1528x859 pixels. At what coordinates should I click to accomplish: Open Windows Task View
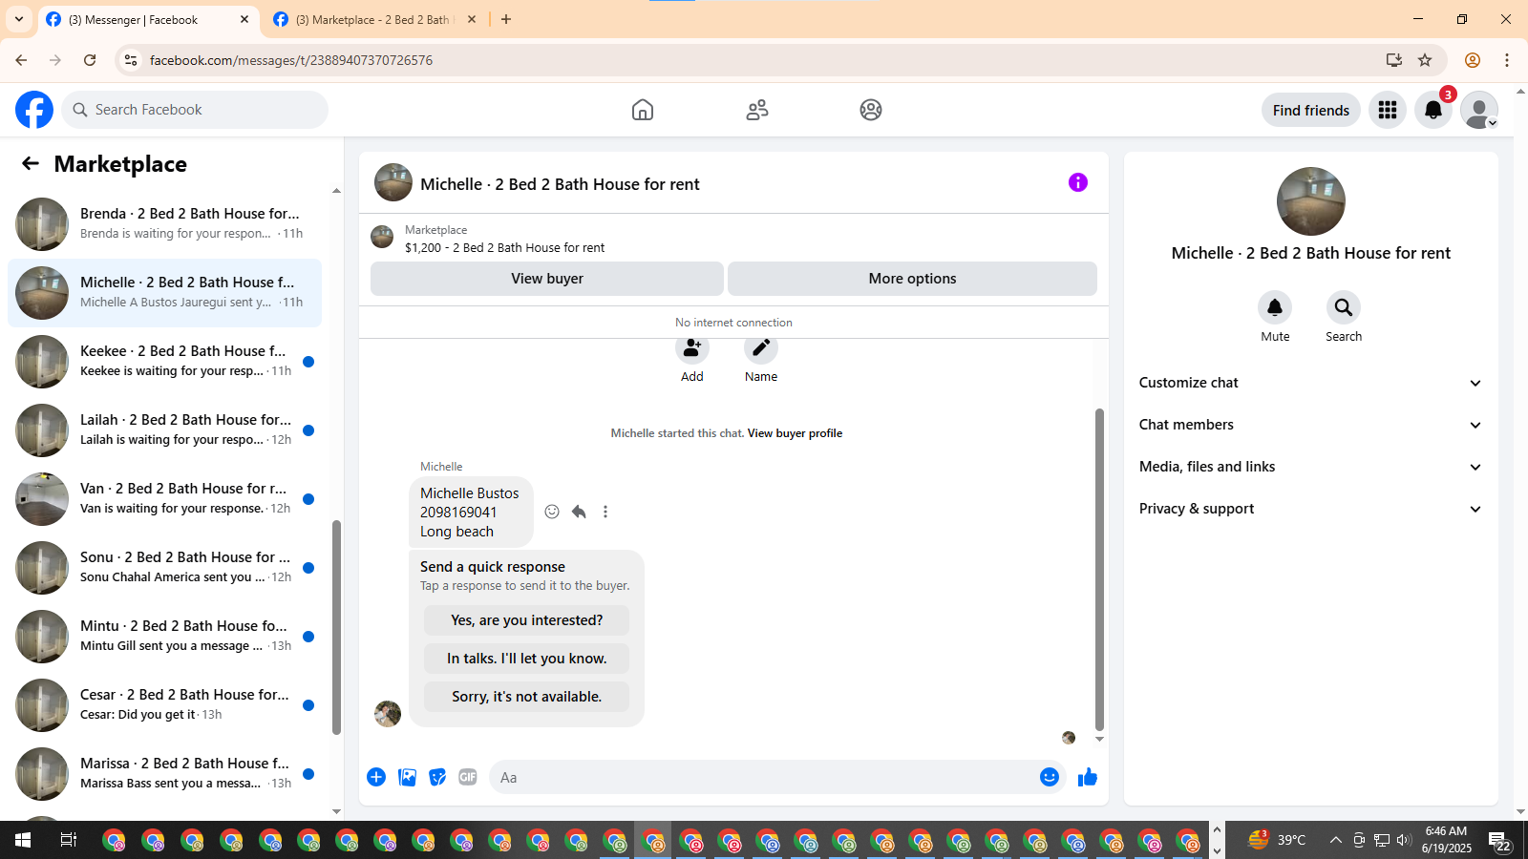tap(69, 840)
